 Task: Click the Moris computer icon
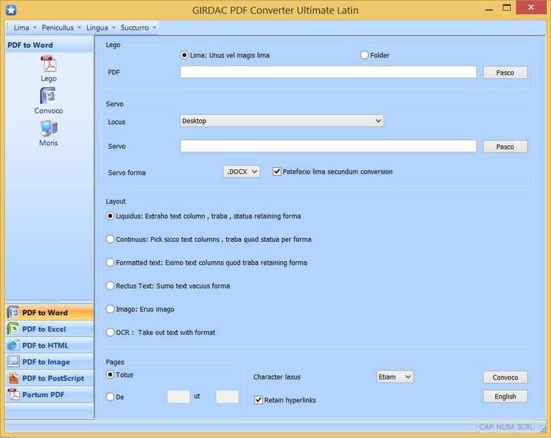(49, 128)
